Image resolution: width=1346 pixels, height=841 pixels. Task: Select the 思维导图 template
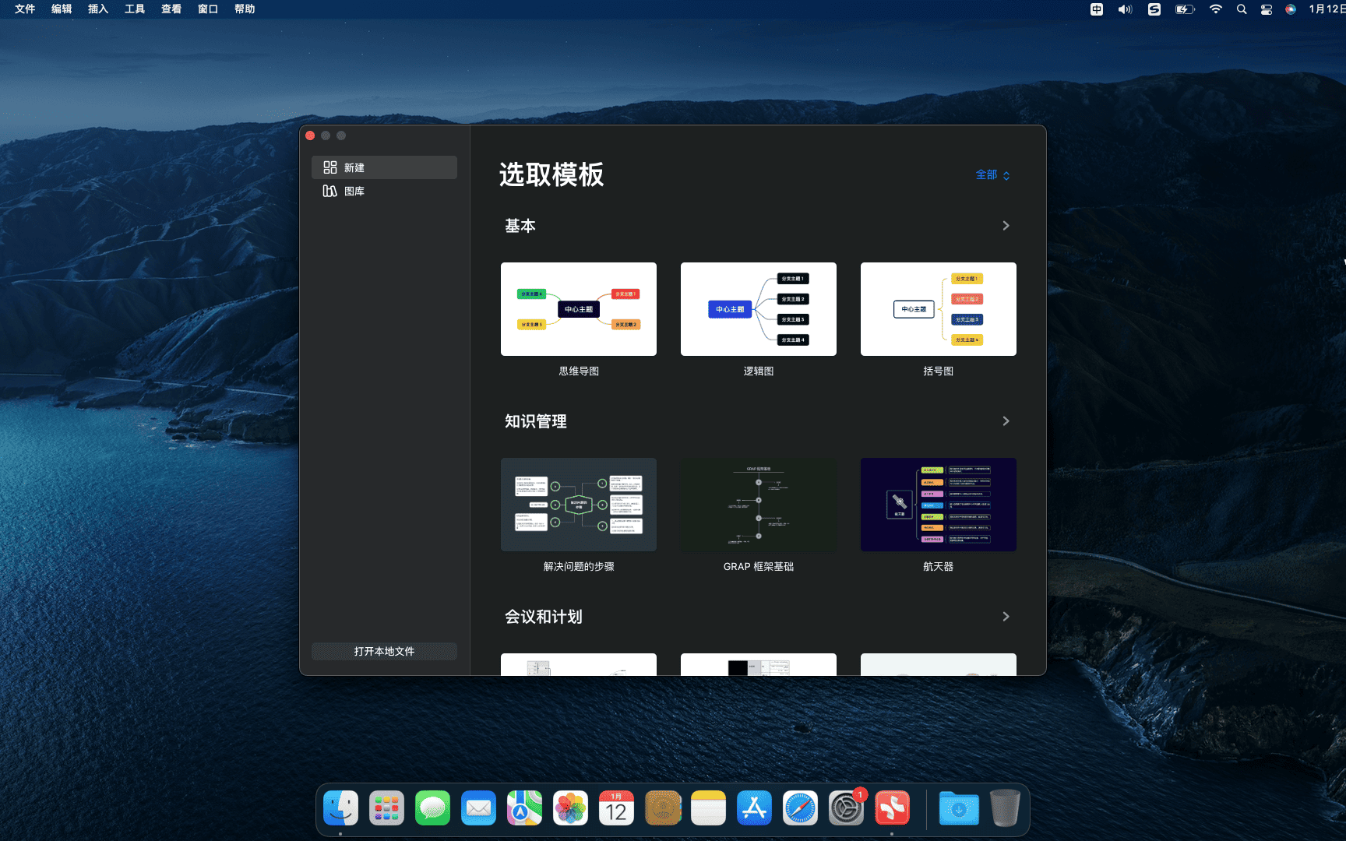(578, 309)
